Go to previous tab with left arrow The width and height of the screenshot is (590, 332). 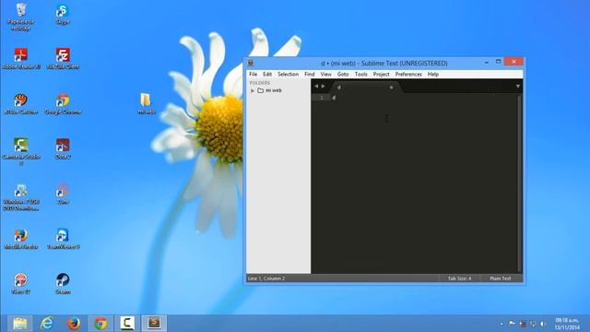tap(316, 86)
